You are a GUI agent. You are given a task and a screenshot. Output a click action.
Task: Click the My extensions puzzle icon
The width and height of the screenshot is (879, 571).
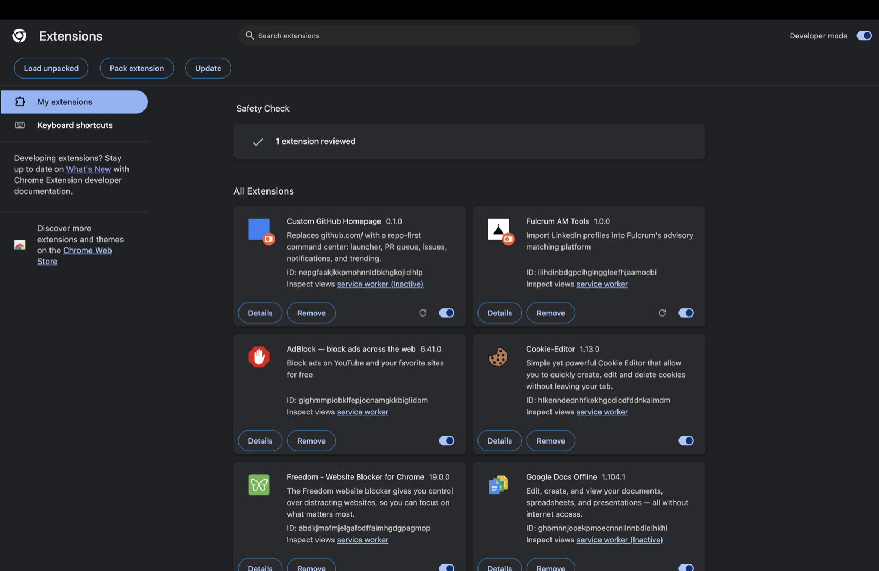point(20,102)
